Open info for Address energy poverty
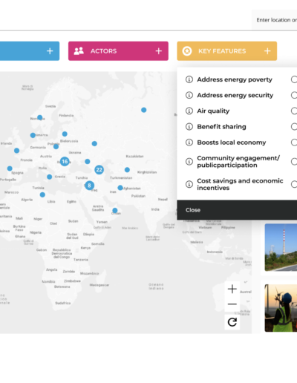Viewport: 297px width, 383px height. coord(189,79)
